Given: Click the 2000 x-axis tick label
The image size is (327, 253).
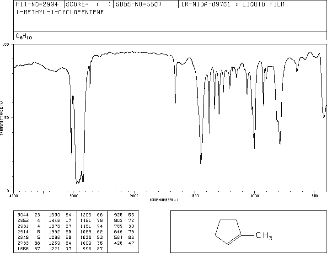Looking at the screenshot, I should click(134, 196).
